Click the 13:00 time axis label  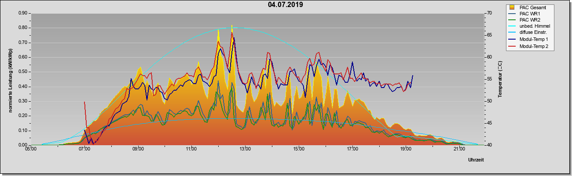245,150
